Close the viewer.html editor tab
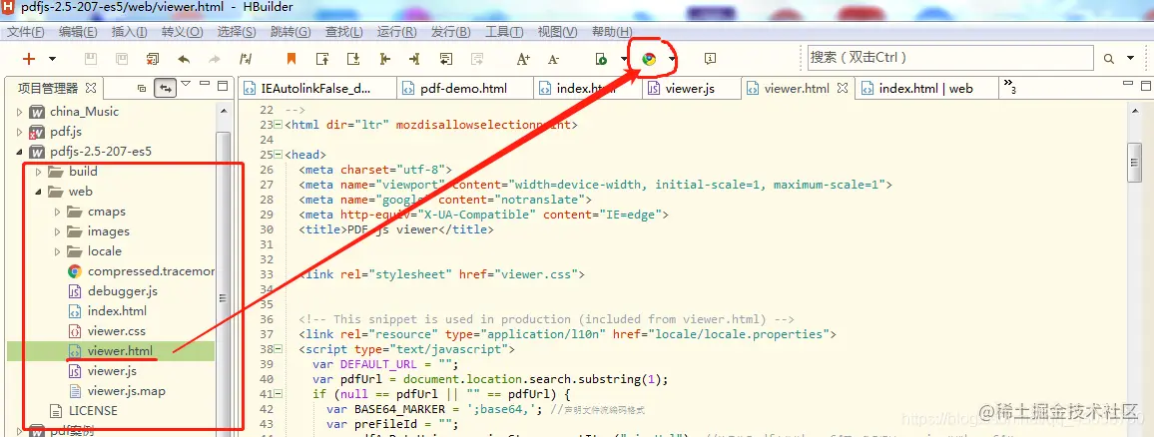The width and height of the screenshot is (1154, 437). pyautogui.click(x=843, y=88)
